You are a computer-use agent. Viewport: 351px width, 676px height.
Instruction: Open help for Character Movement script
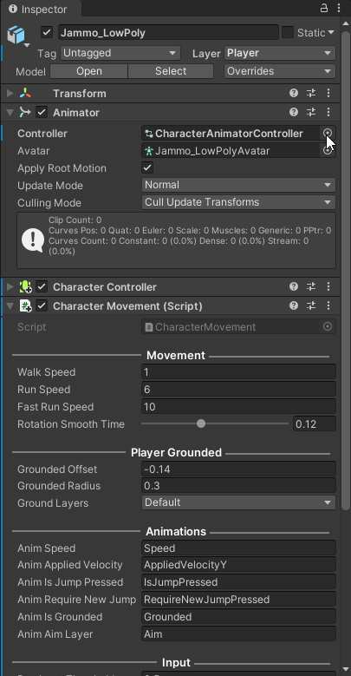pos(294,305)
